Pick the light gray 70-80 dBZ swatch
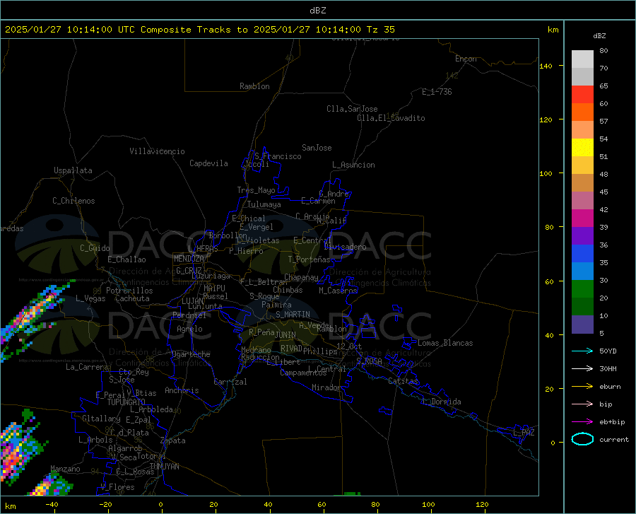This screenshot has height=514, width=636. tap(582, 59)
